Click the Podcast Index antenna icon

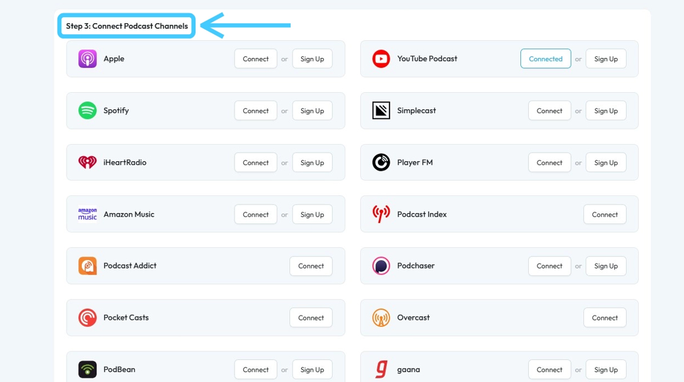click(381, 214)
